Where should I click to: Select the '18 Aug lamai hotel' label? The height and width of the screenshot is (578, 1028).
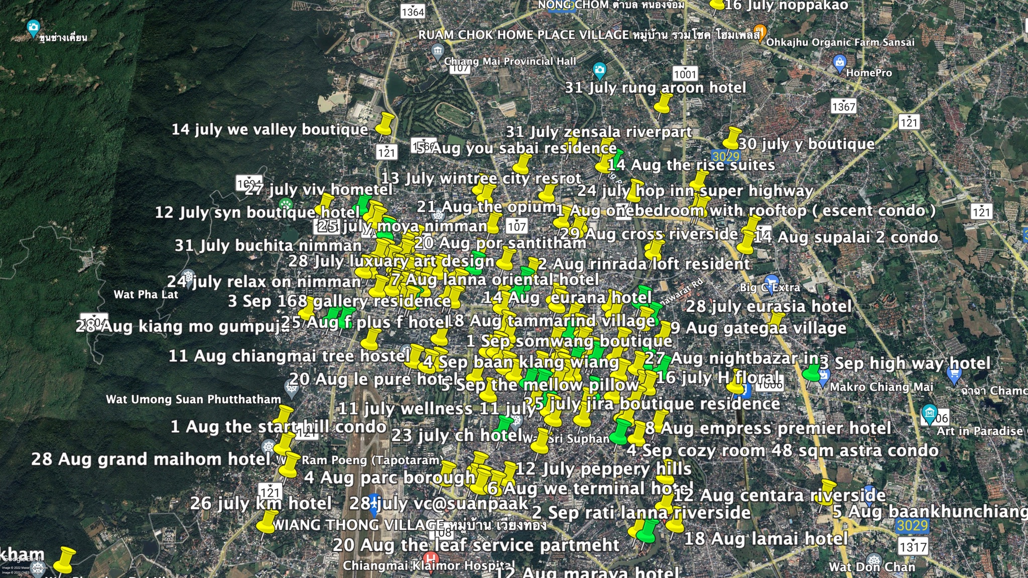pos(766,539)
